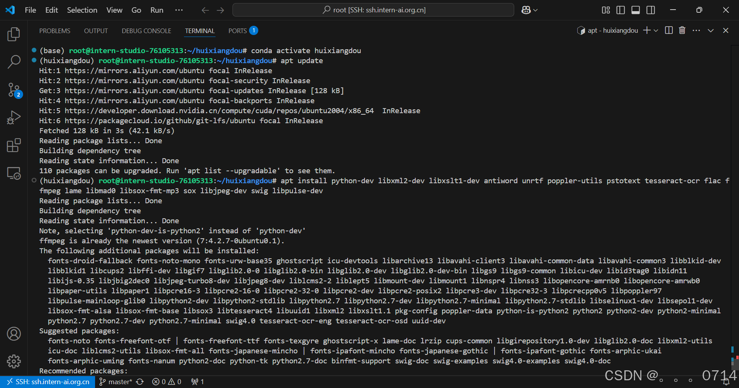Click the apt install command decoration circle
The image size is (739, 388).
pos(34,180)
